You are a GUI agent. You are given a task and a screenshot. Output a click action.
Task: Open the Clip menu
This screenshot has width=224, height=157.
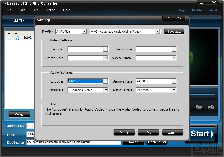[35, 10]
